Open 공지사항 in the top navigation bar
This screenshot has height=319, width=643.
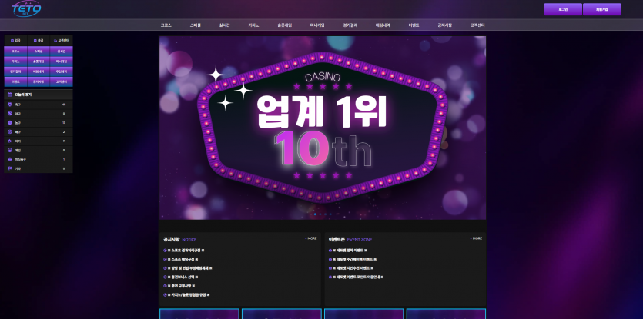coord(444,25)
